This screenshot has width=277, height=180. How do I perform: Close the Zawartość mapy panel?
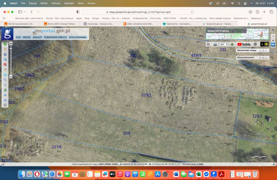pos(266,51)
